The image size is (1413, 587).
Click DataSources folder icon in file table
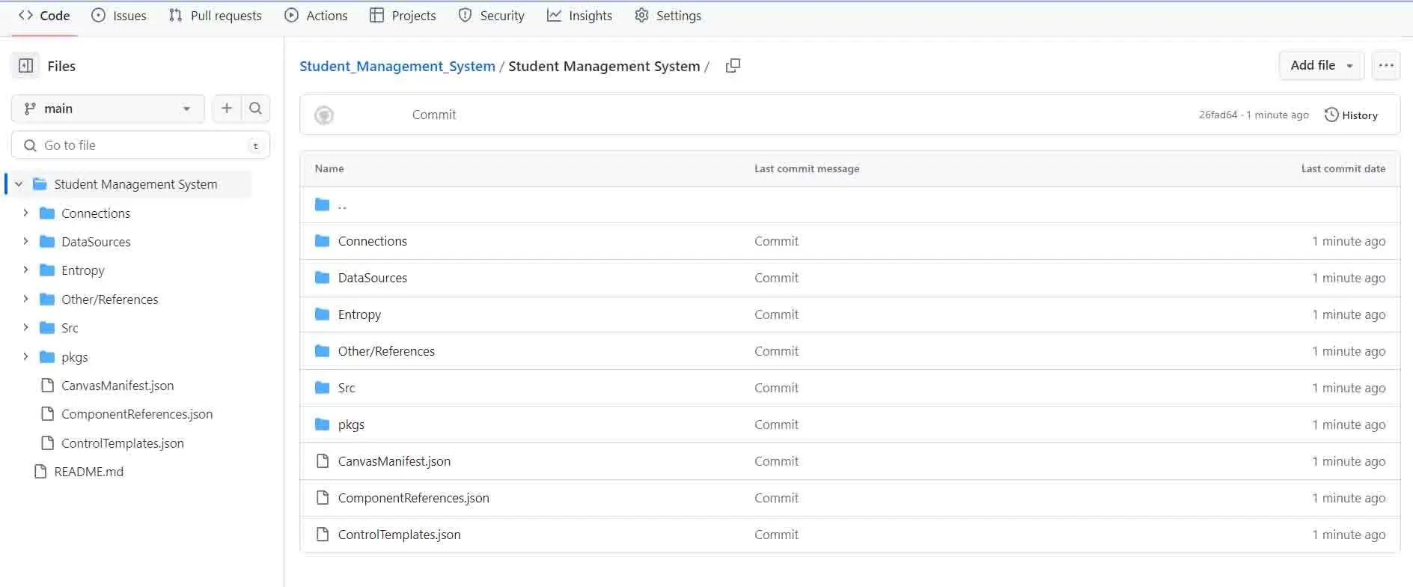[x=323, y=278]
